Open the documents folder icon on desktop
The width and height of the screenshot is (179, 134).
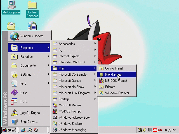coord(11,26)
